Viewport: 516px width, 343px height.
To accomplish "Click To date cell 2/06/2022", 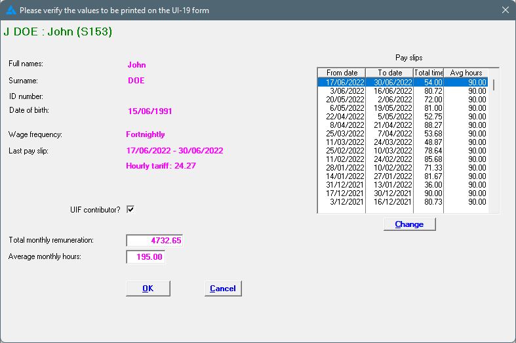I will click(x=395, y=100).
